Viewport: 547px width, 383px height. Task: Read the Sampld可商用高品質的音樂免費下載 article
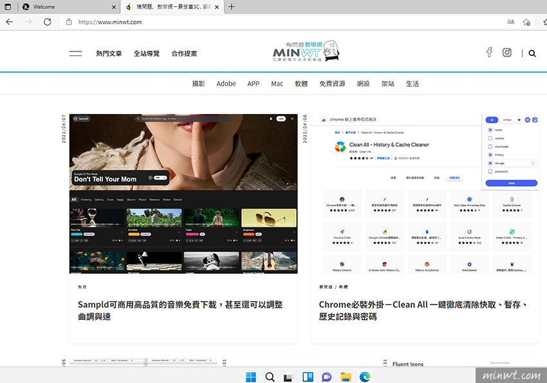[180, 310]
